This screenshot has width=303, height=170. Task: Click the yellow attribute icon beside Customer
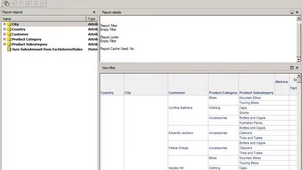click(x=9, y=34)
